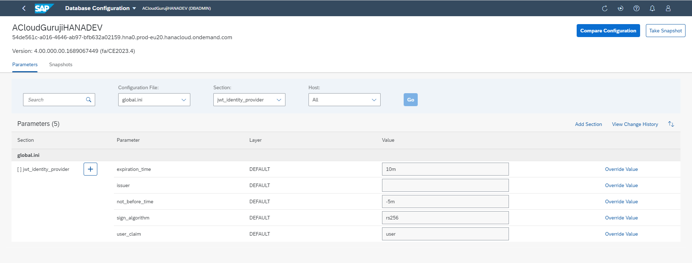The height and width of the screenshot is (263, 692).
Task: Click the search magnifier icon
Action: click(89, 100)
